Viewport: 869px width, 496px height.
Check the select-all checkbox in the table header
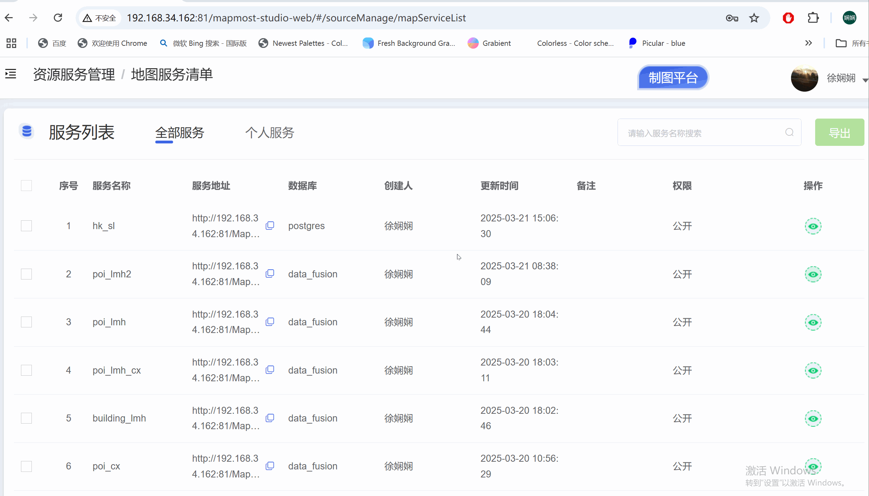[x=27, y=185]
